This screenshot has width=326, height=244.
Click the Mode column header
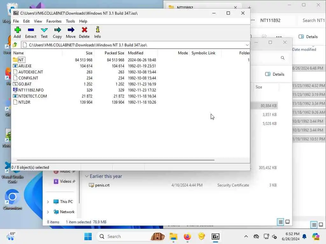point(174,53)
